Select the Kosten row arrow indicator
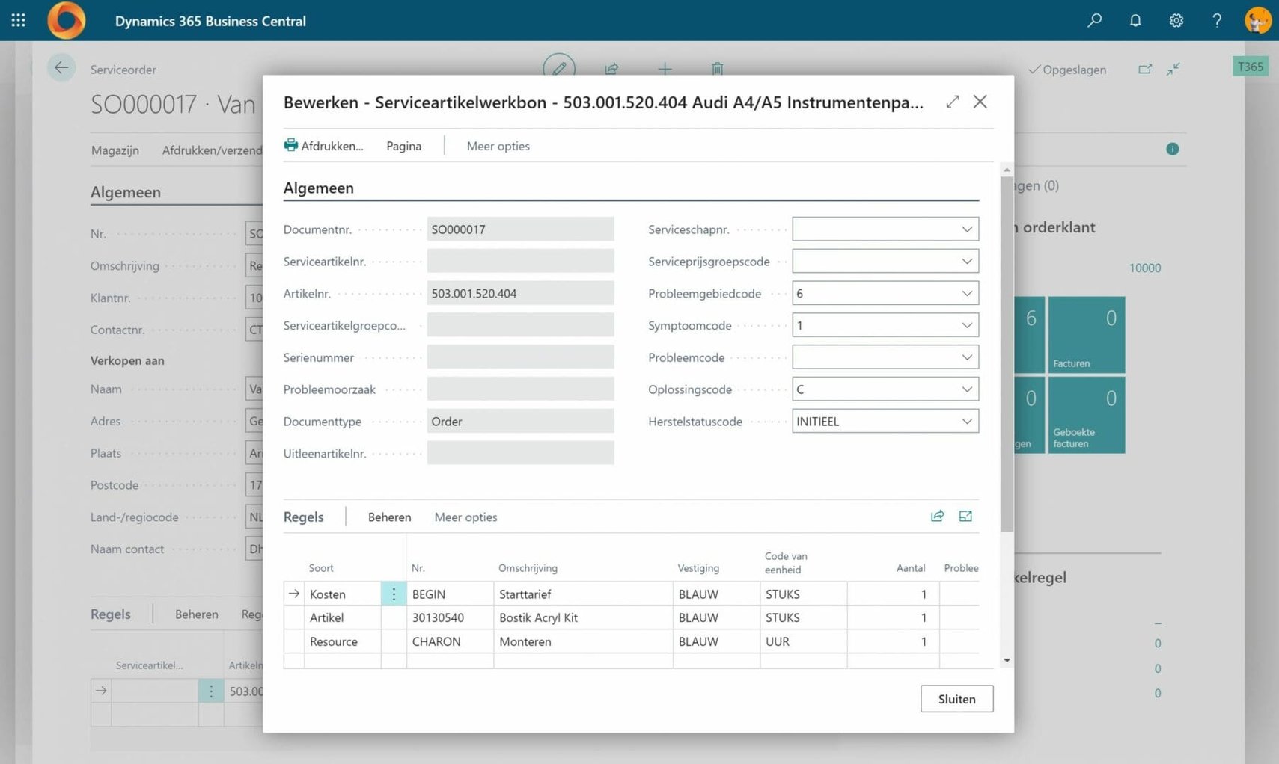The height and width of the screenshot is (764, 1279). pyautogui.click(x=294, y=594)
